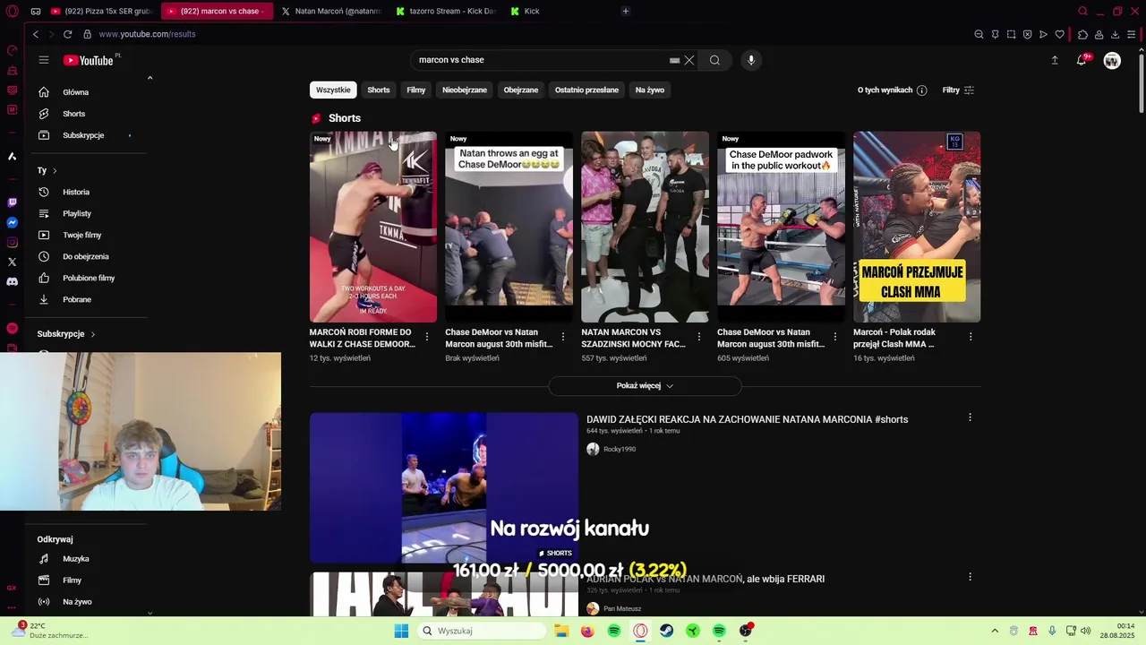Click the Opera menu logo

12,11
